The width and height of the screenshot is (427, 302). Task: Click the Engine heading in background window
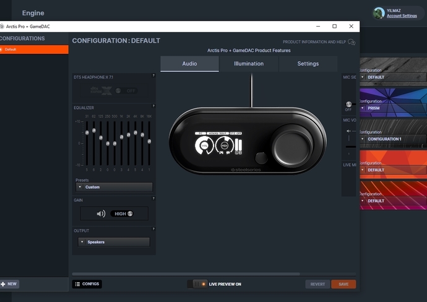(x=33, y=13)
